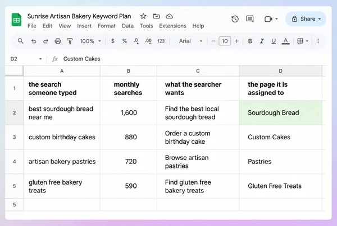Open the Share options dropdown arrow
The width and height of the screenshot is (337, 226).
[x=320, y=19]
